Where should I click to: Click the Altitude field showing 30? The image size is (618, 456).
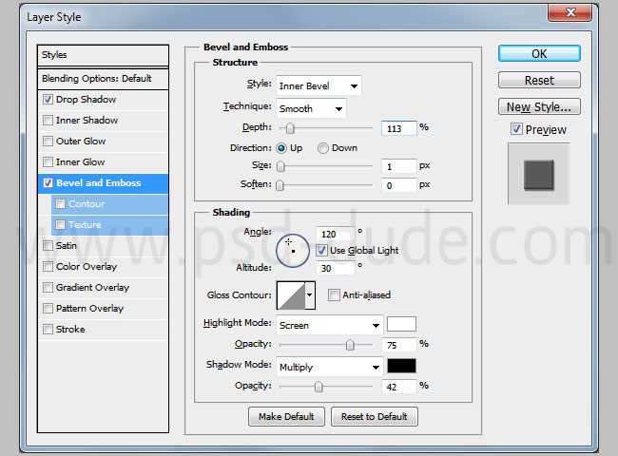pos(336,268)
